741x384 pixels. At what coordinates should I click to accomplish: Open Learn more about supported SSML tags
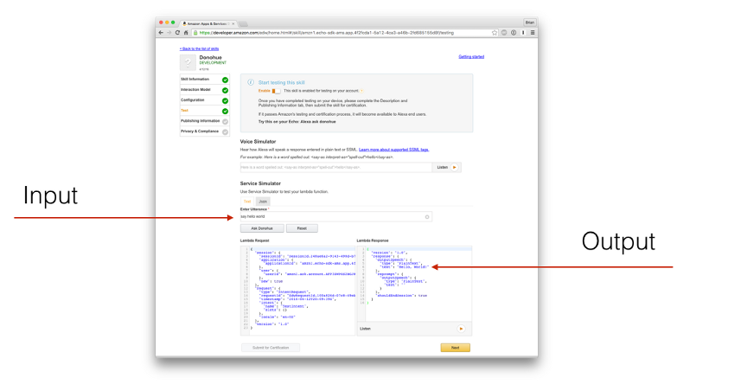[x=393, y=150]
